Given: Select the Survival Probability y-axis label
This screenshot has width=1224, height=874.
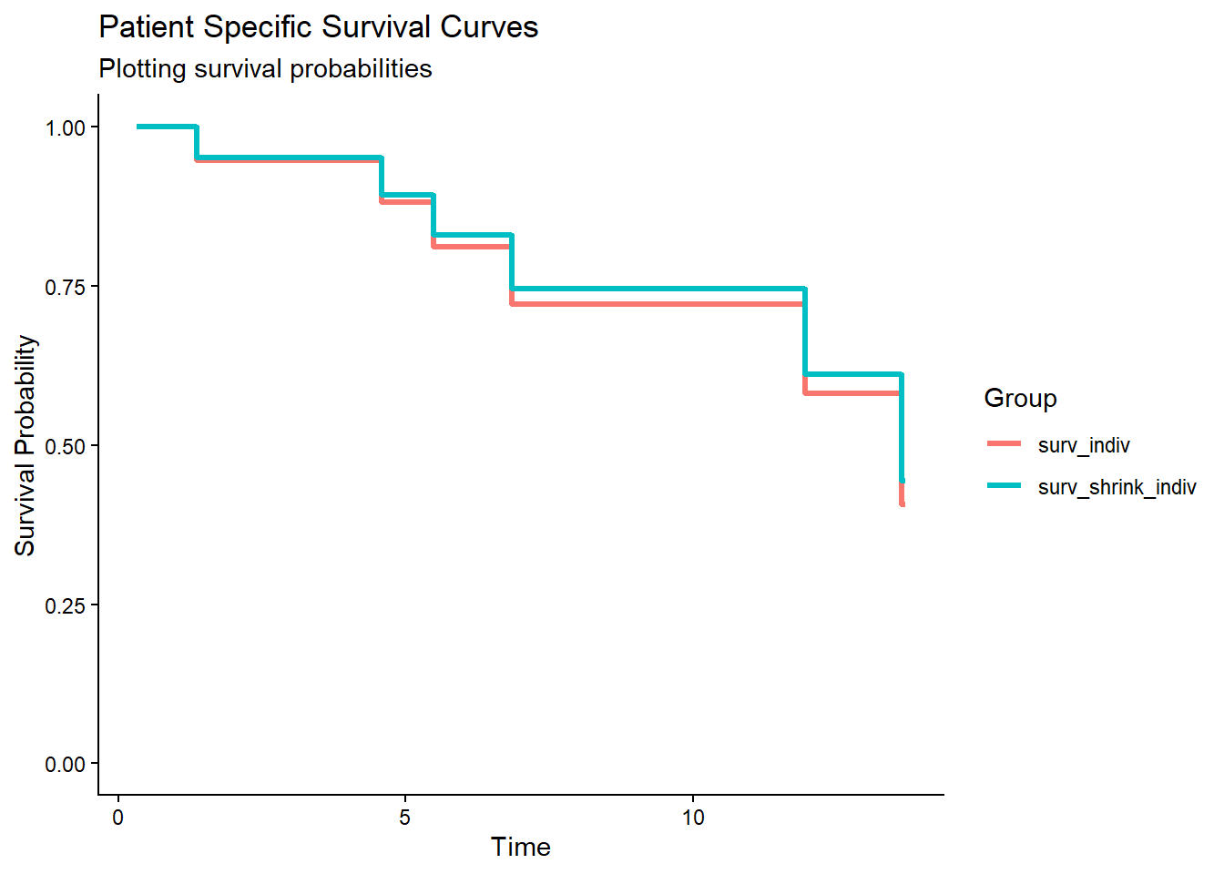Looking at the screenshot, I should [25, 445].
